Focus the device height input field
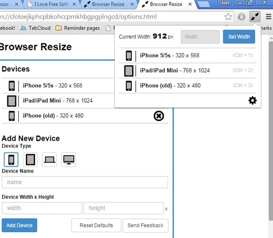This screenshot has width=273, height=238. click(124, 208)
